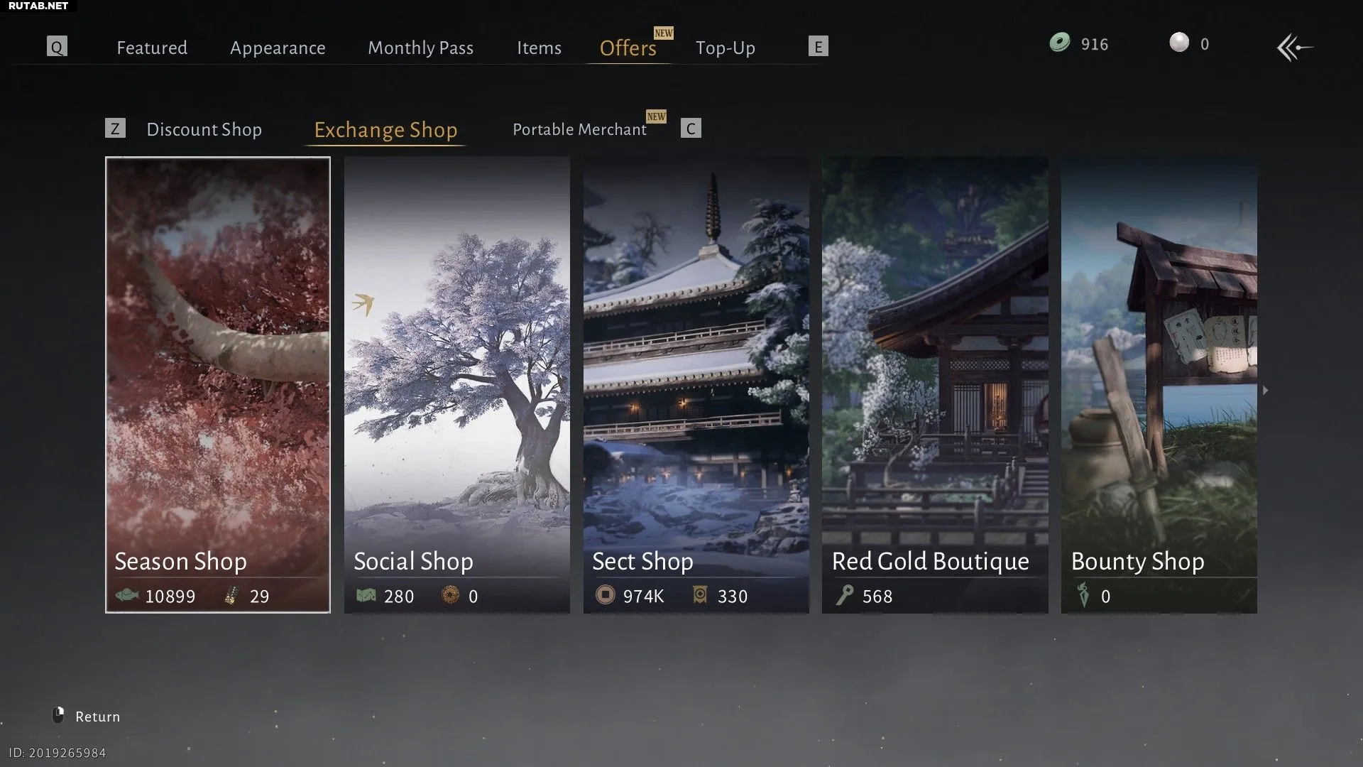Switch to the Portable Merchant sub-tab

pos(579,129)
